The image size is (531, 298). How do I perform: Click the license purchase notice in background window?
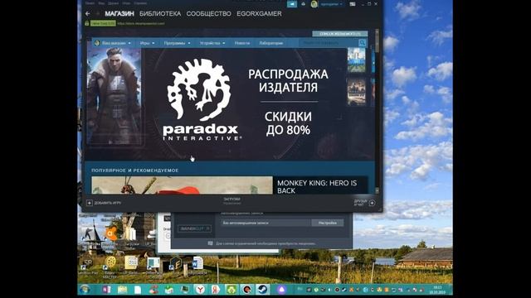(x=262, y=243)
